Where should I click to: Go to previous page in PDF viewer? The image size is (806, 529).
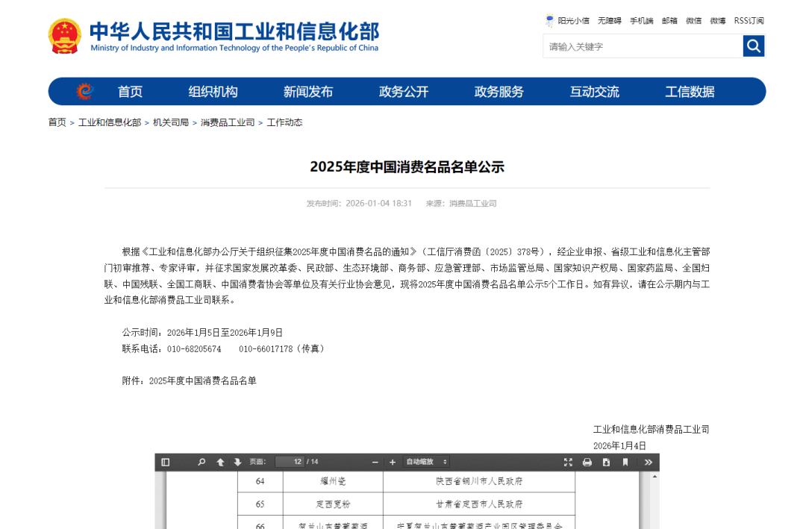(x=219, y=462)
